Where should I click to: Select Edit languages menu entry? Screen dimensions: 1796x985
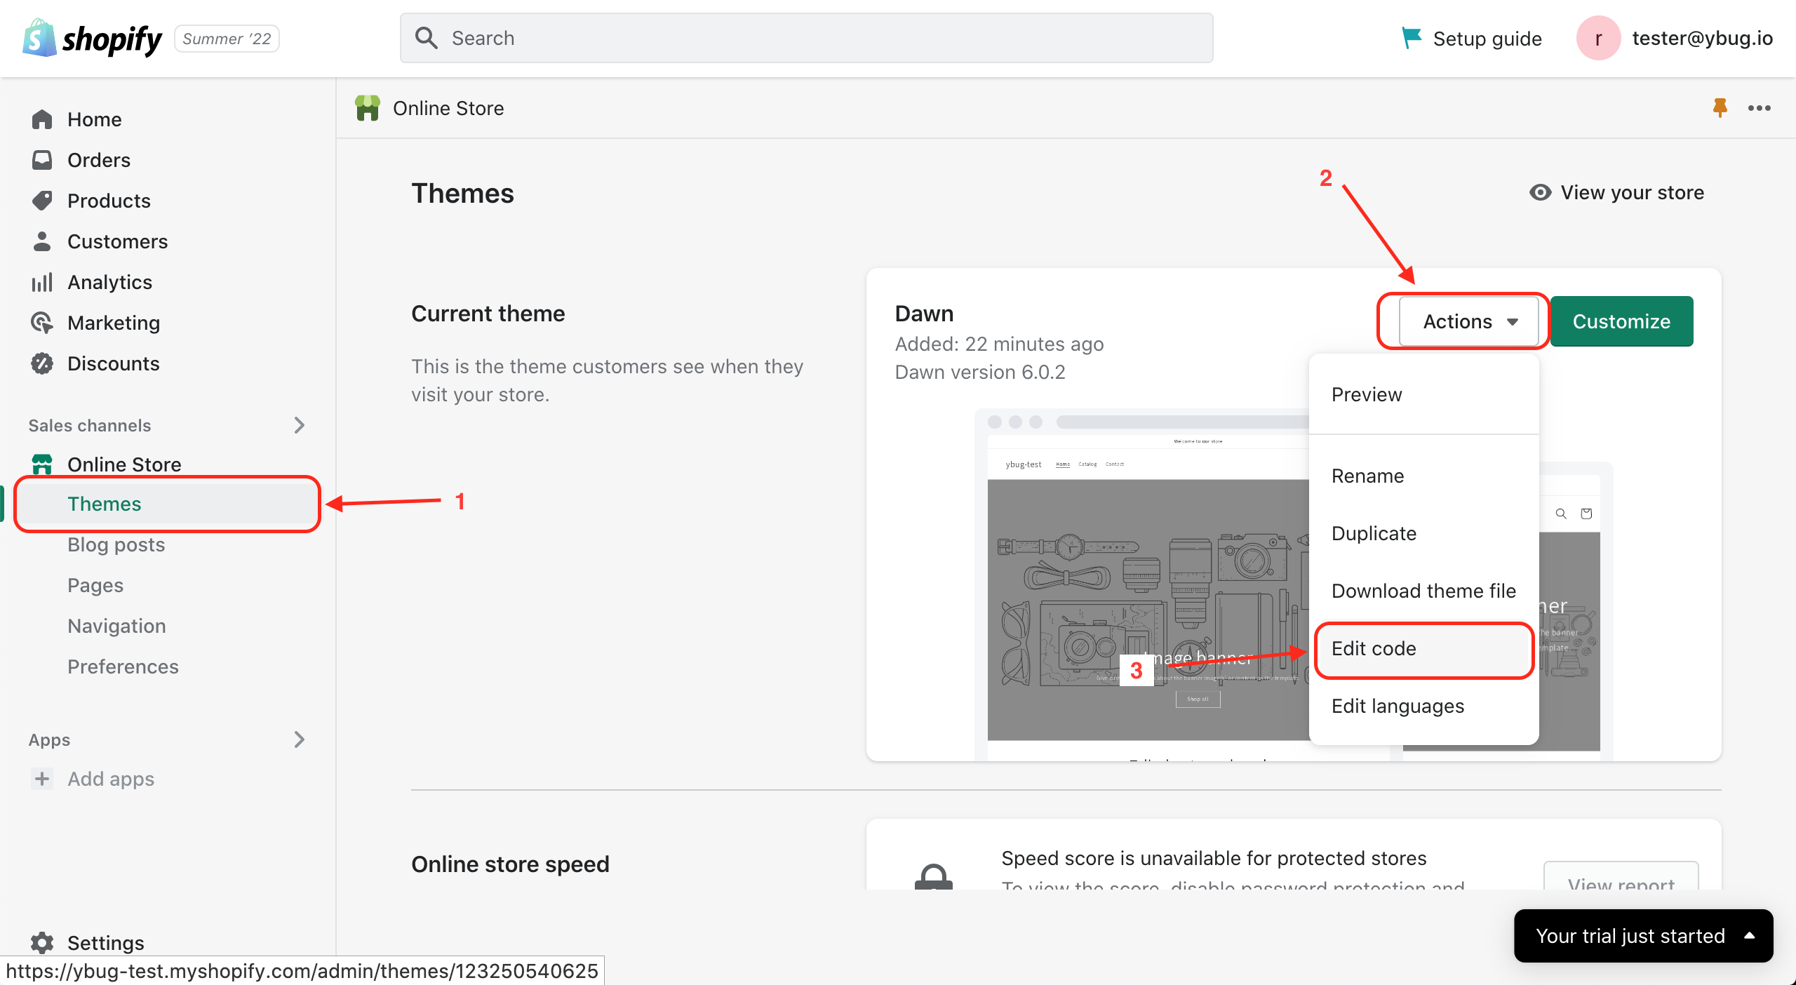1423,706
